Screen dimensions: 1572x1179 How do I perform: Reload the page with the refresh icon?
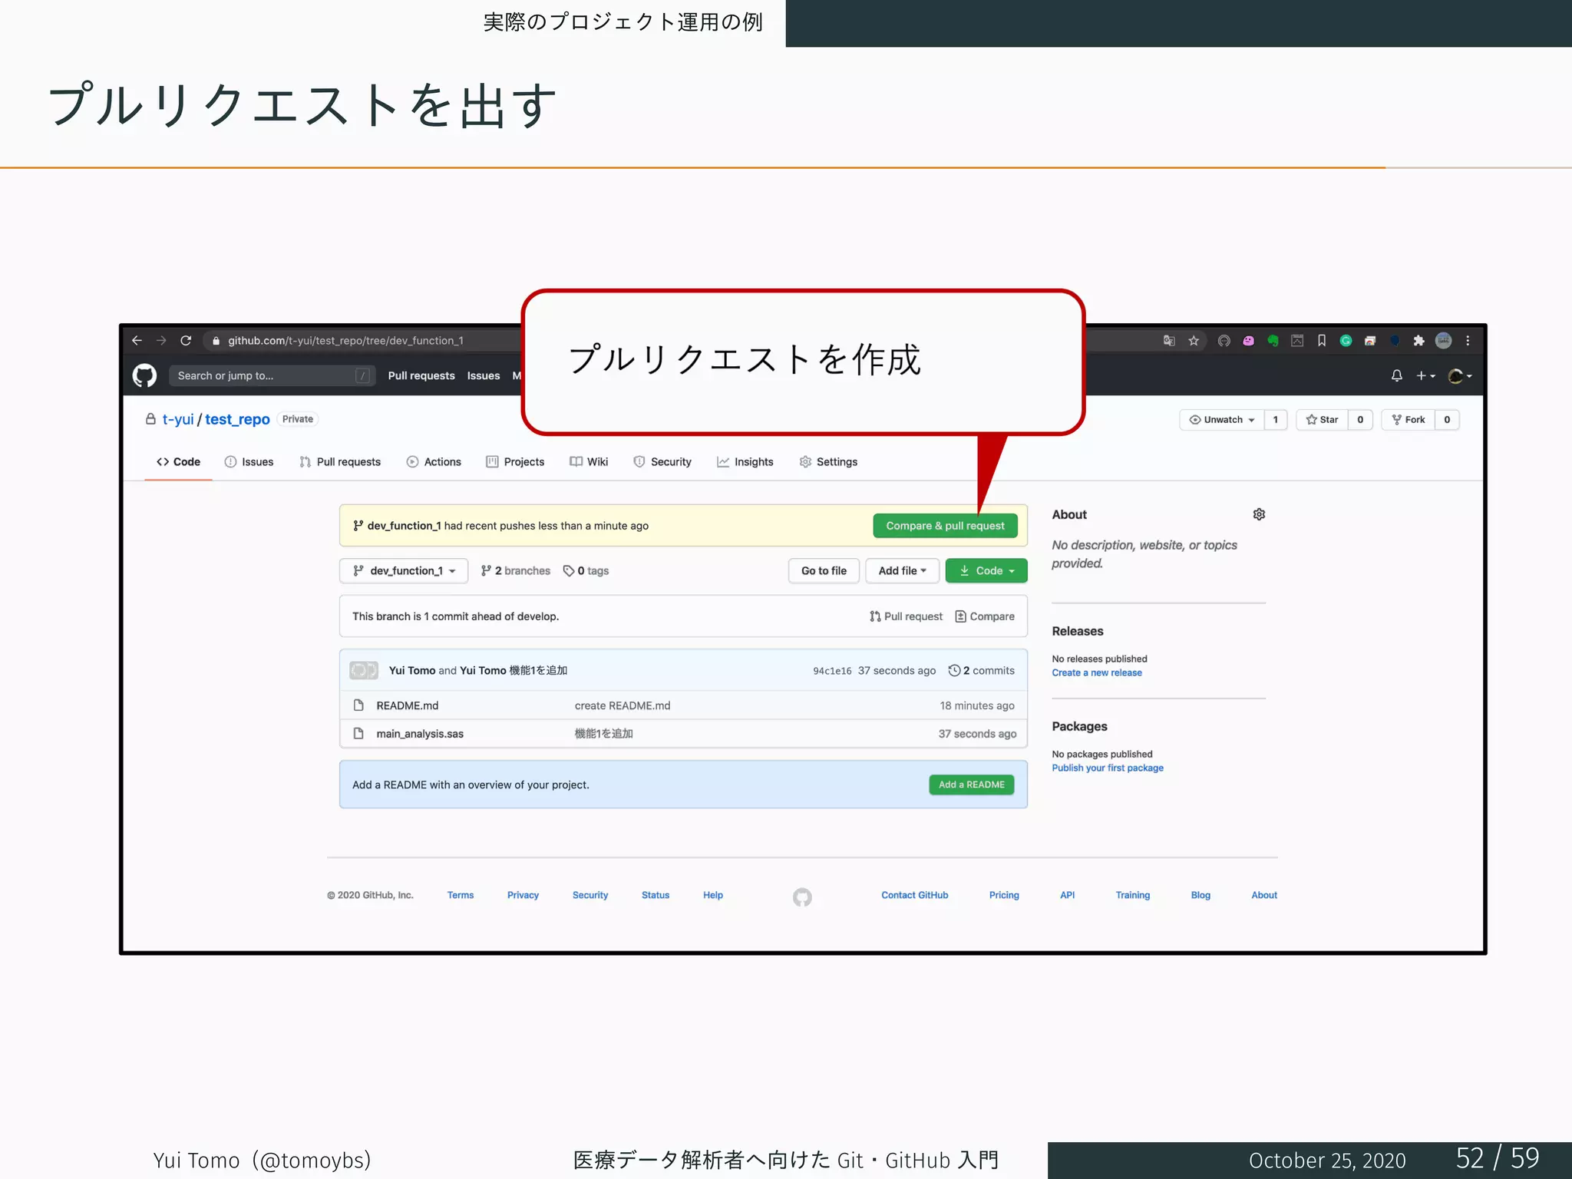click(186, 340)
